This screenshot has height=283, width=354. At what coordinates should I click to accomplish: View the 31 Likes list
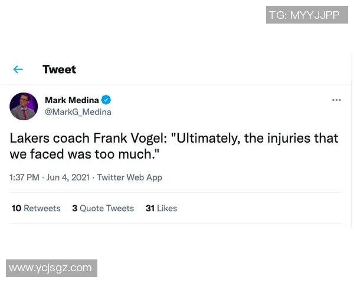coord(161,208)
